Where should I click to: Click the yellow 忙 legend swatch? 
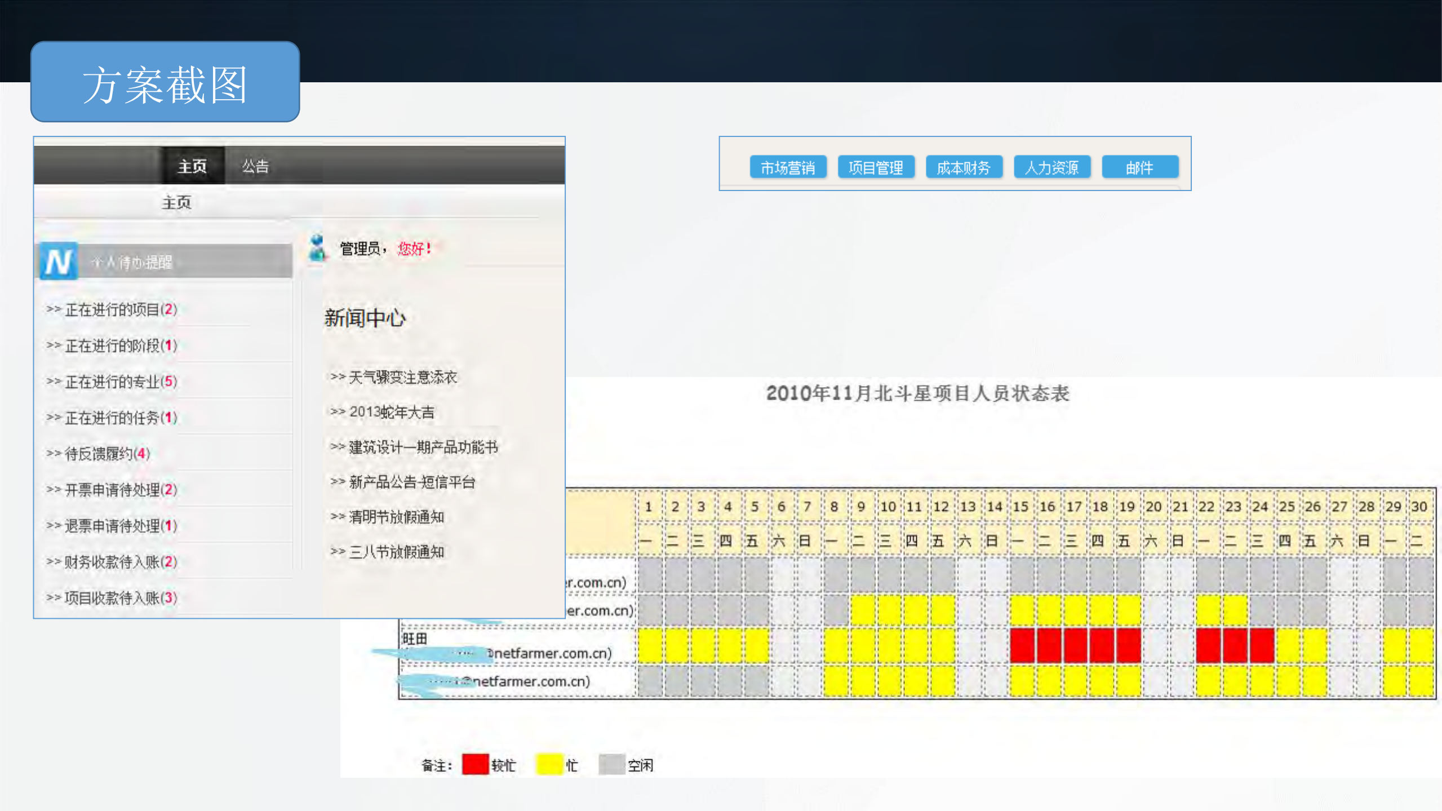point(549,765)
